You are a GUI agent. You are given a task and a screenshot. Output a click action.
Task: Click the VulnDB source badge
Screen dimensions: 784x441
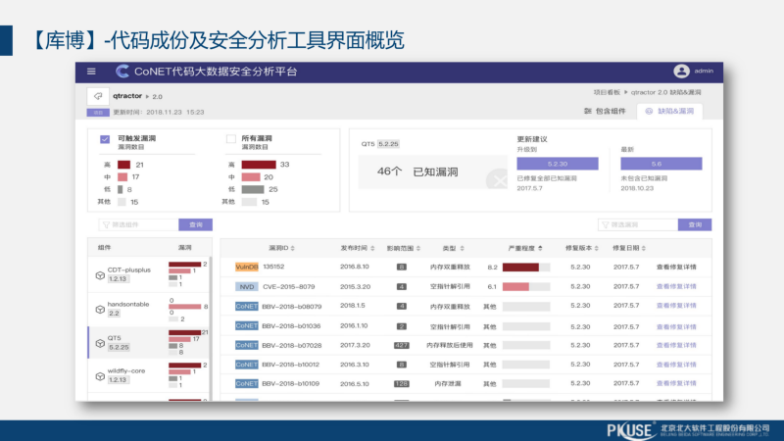[x=247, y=267]
